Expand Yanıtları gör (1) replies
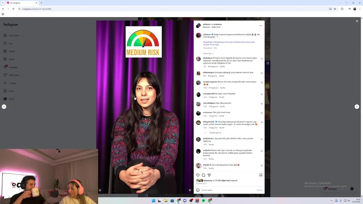Image resolution: width=363 pixels, height=204 pixels. click(x=215, y=133)
